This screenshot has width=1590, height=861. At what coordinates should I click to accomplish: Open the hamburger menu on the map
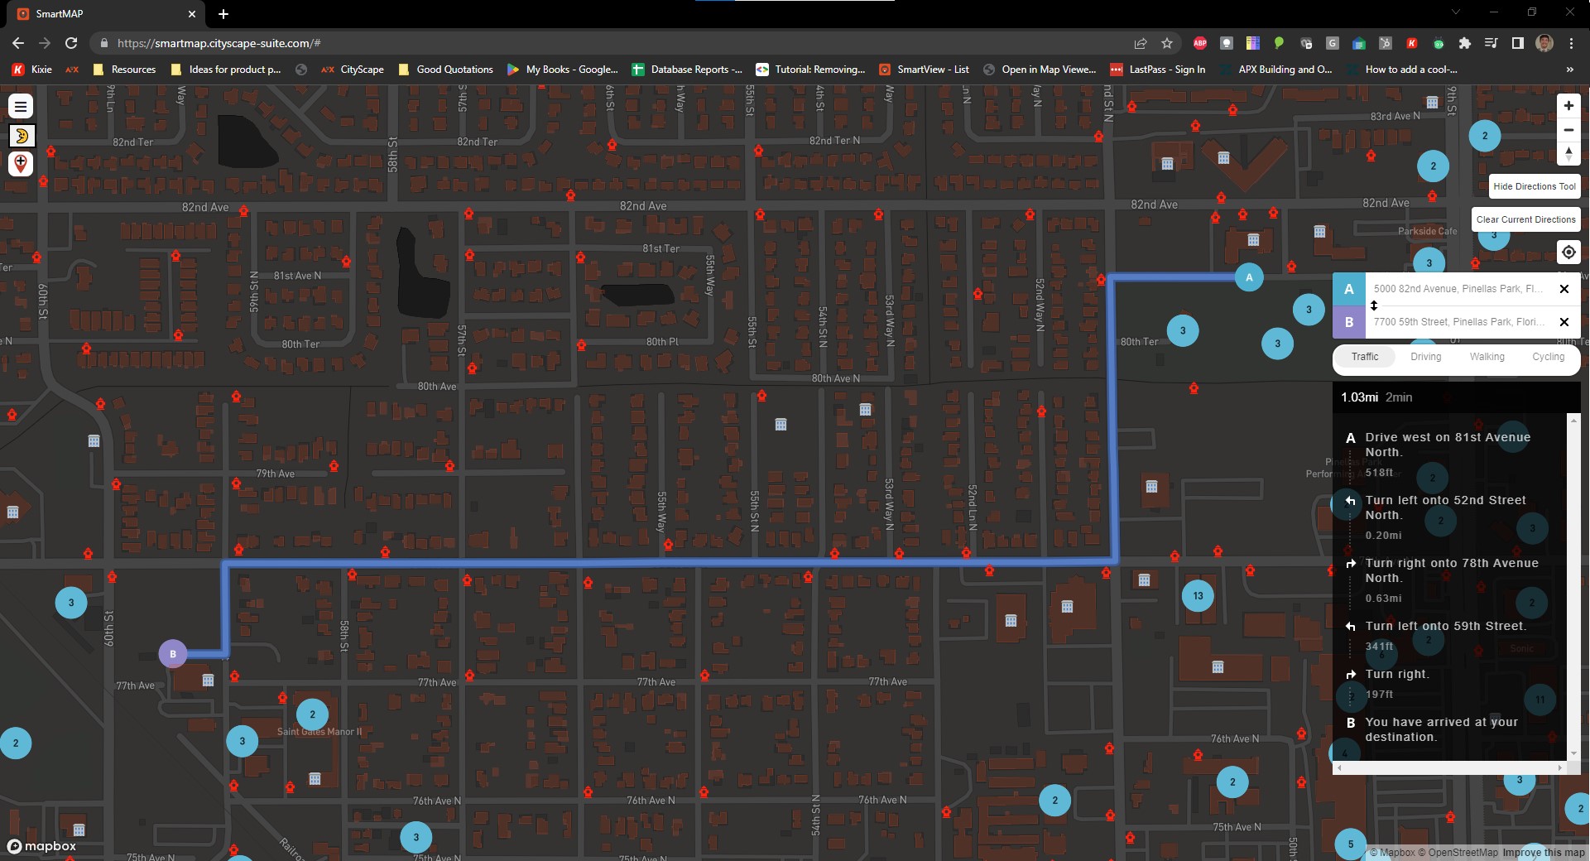pyautogui.click(x=21, y=106)
